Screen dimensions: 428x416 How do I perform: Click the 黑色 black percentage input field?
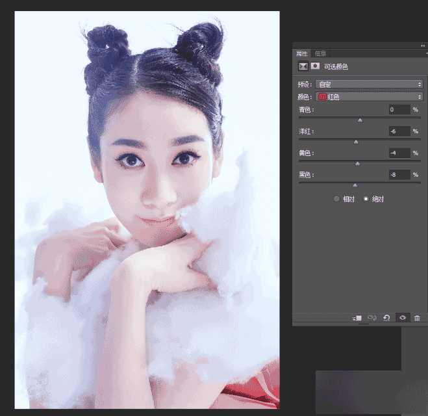[x=399, y=175]
